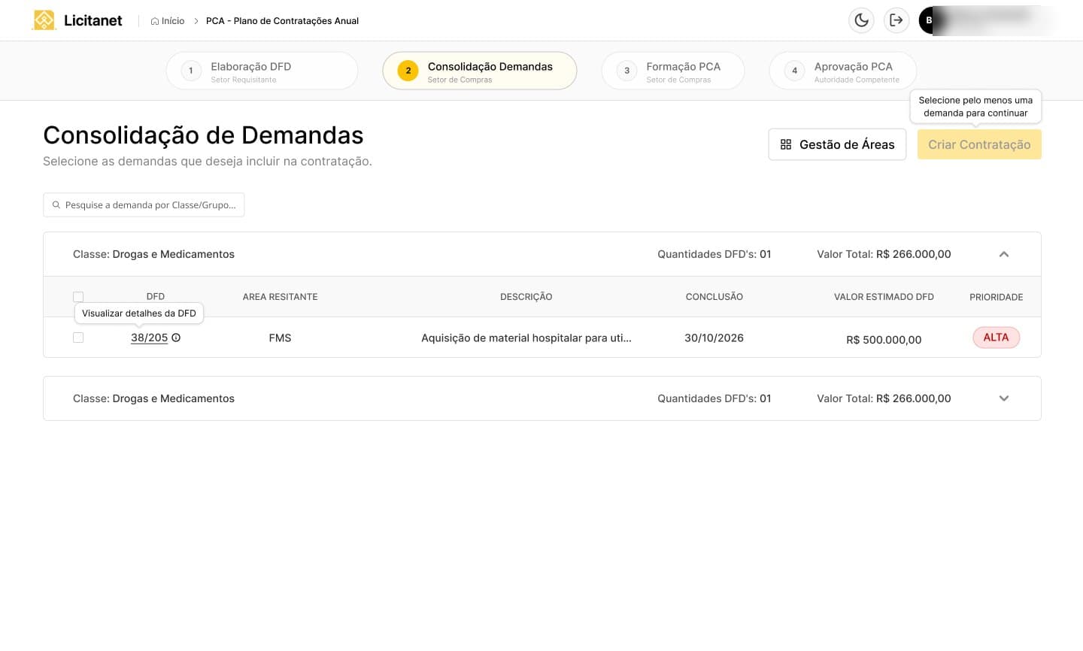Click the PRIORIDADE column header
The width and height of the screenshot is (1083, 651).
[996, 297]
